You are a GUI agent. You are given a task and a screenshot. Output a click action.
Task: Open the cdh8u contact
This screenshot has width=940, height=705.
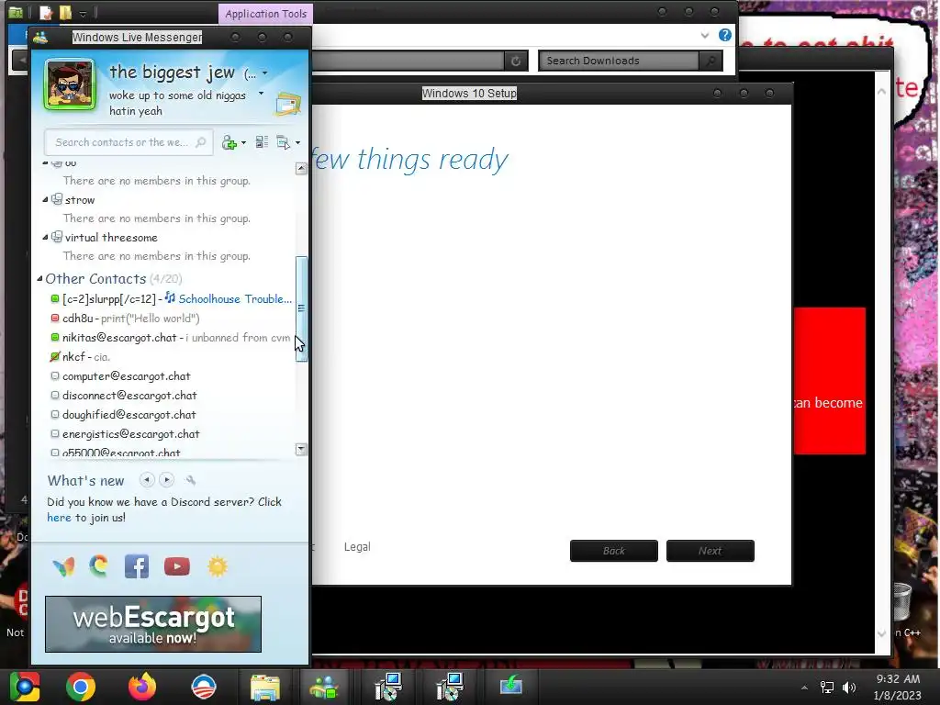click(78, 319)
